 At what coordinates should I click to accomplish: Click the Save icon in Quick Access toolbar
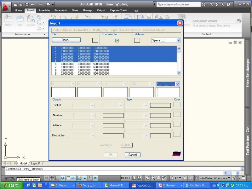click(27, 5)
